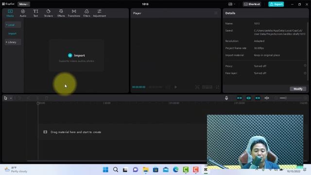Switch to the Text tab
This screenshot has width=311, height=175.
click(35, 13)
